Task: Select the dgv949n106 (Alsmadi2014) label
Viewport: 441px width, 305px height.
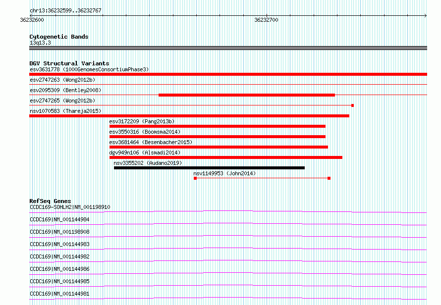Action: pyautogui.click(x=145, y=152)
